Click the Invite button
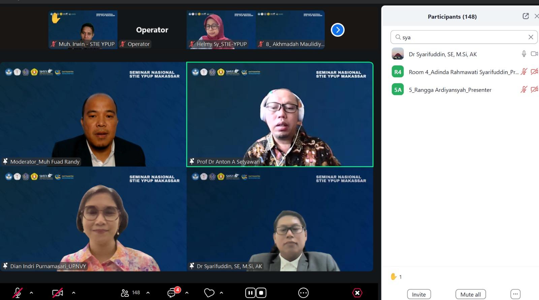 [x=419, y=294]
